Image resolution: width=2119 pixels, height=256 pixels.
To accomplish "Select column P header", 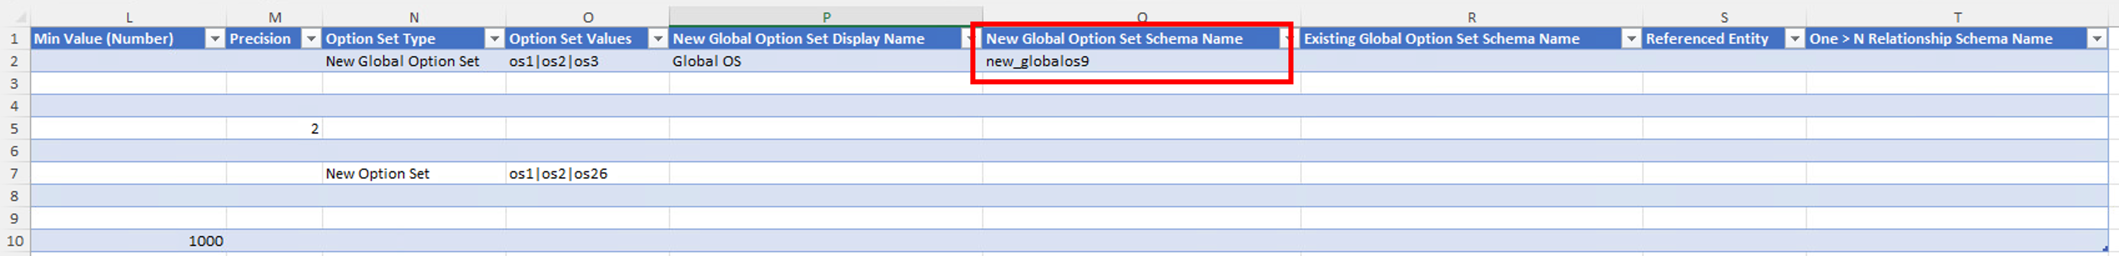I will click(825, 17).
